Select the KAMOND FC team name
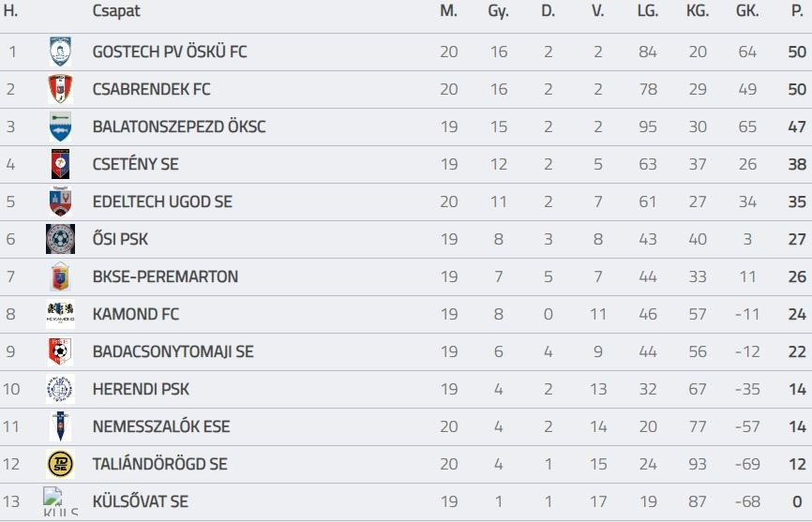 135,314
